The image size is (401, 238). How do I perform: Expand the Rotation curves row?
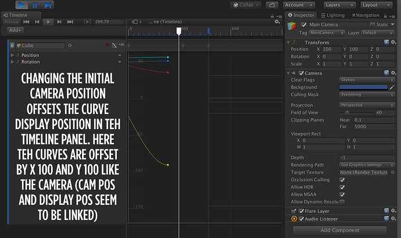(x=12, y=62)
